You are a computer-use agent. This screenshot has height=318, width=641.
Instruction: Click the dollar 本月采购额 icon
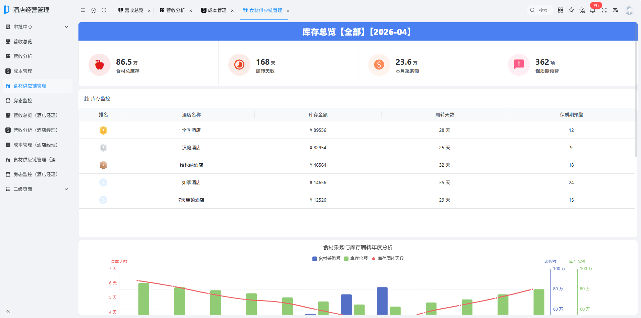pos(379,65)
